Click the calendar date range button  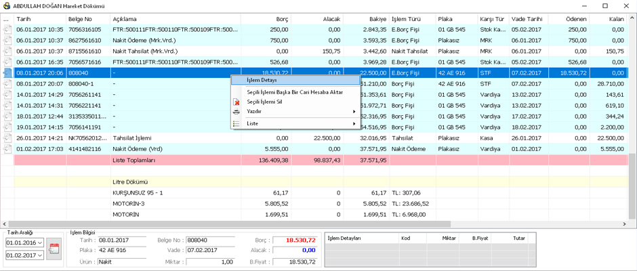point(54,249)
